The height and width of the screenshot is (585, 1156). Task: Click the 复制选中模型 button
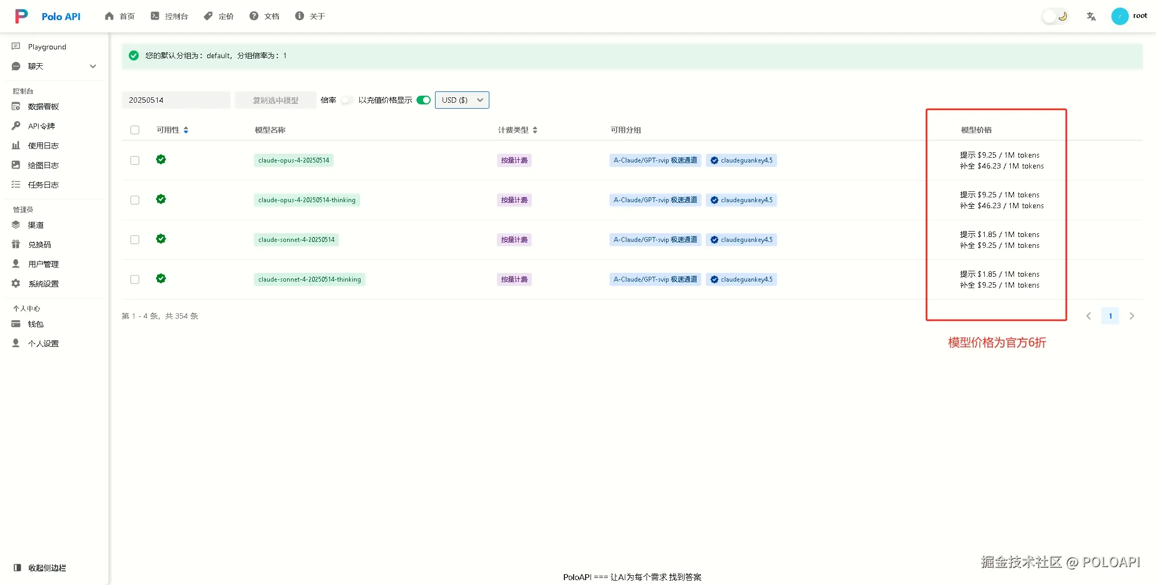276,100
